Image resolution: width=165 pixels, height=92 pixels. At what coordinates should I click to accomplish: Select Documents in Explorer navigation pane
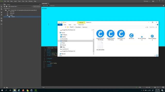tap(65, 39)
